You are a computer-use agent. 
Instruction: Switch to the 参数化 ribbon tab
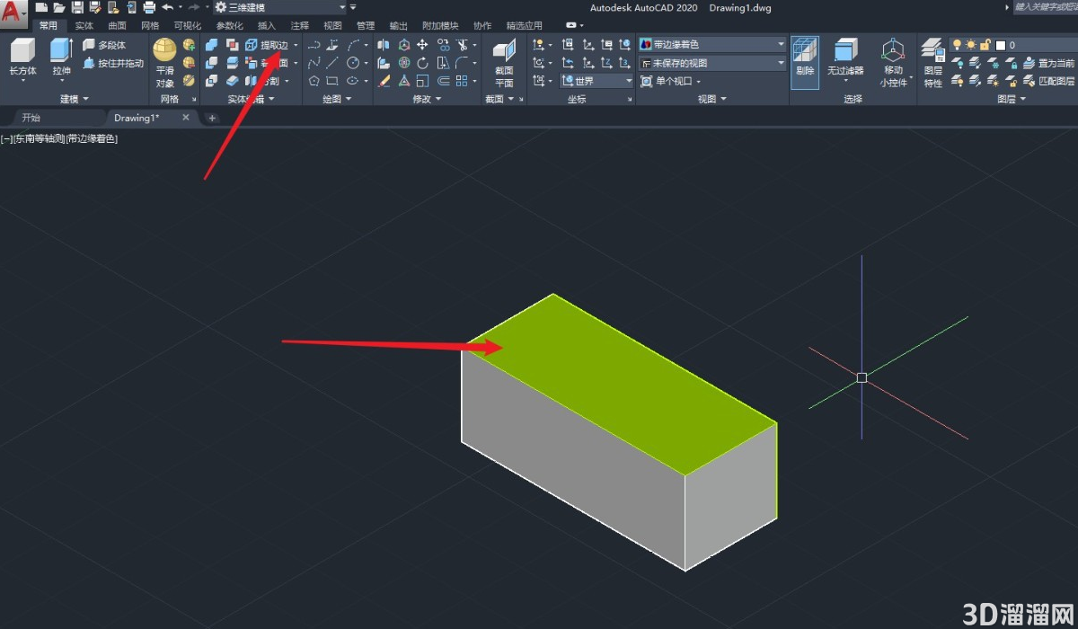click(229, 26)
